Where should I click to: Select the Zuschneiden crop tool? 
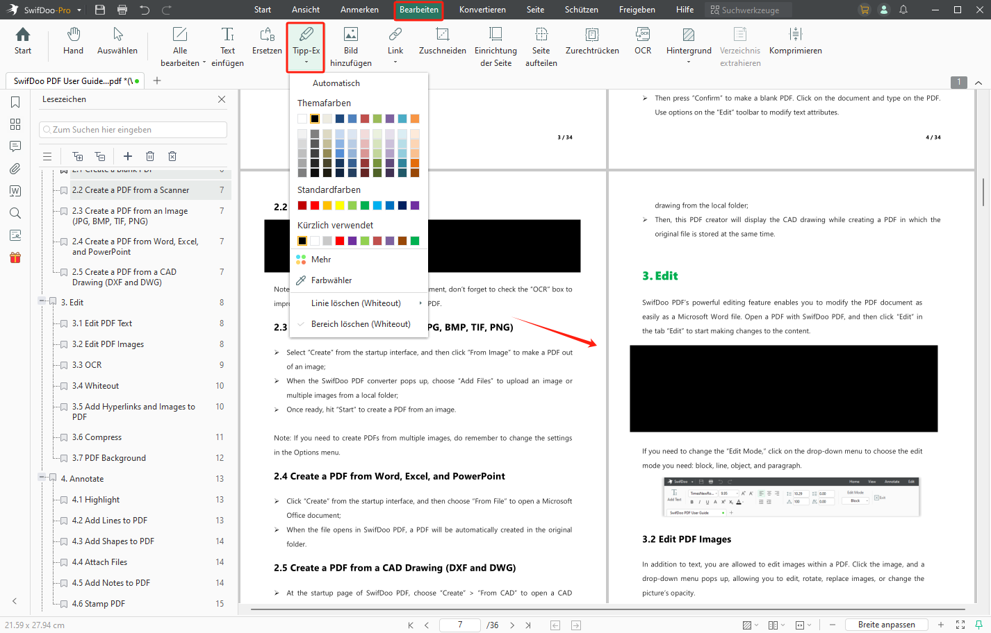click(442, 42)
